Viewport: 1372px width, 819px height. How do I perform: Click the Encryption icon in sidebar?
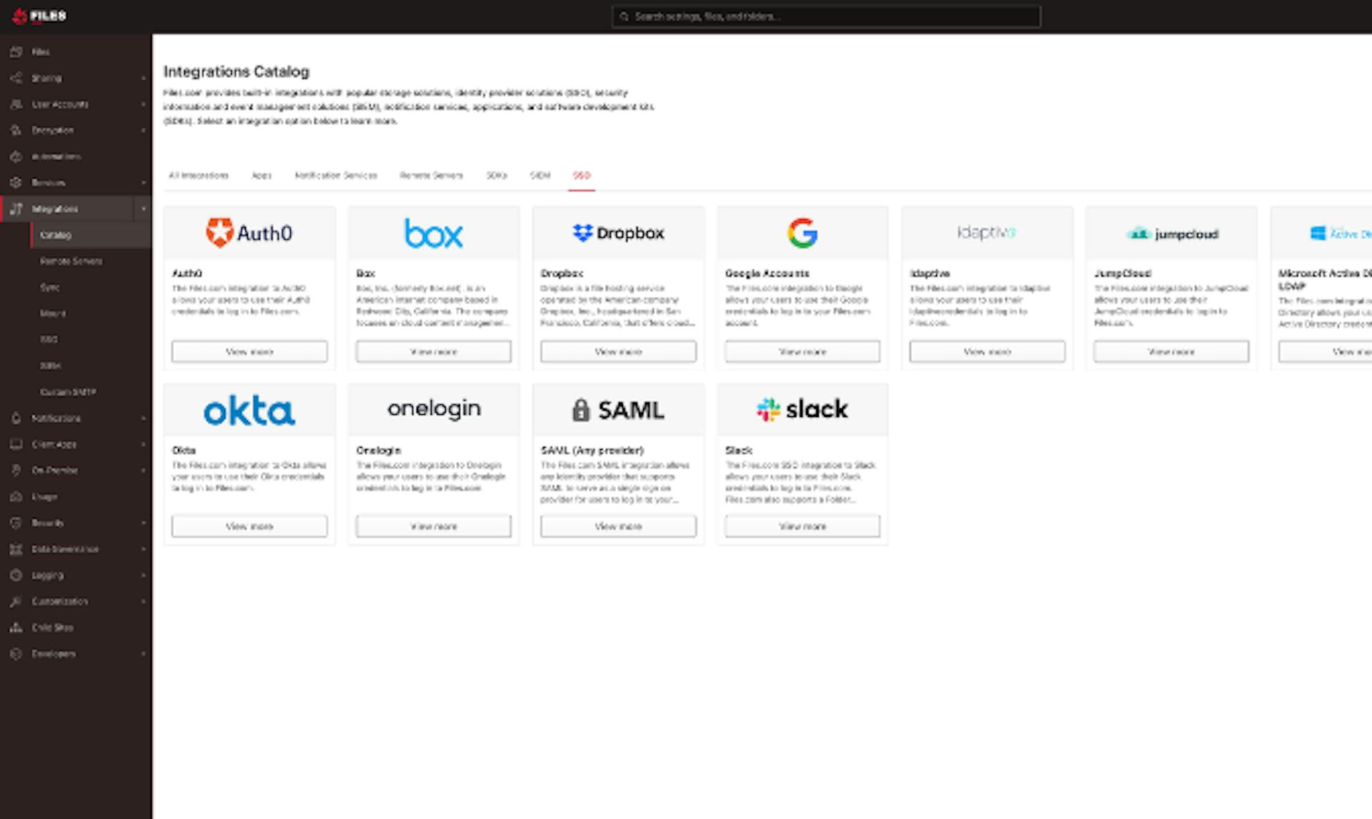coord(16,130)
